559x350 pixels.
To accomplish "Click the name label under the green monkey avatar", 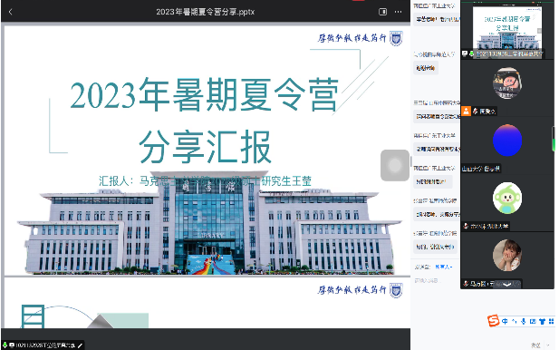I will 488,226.
